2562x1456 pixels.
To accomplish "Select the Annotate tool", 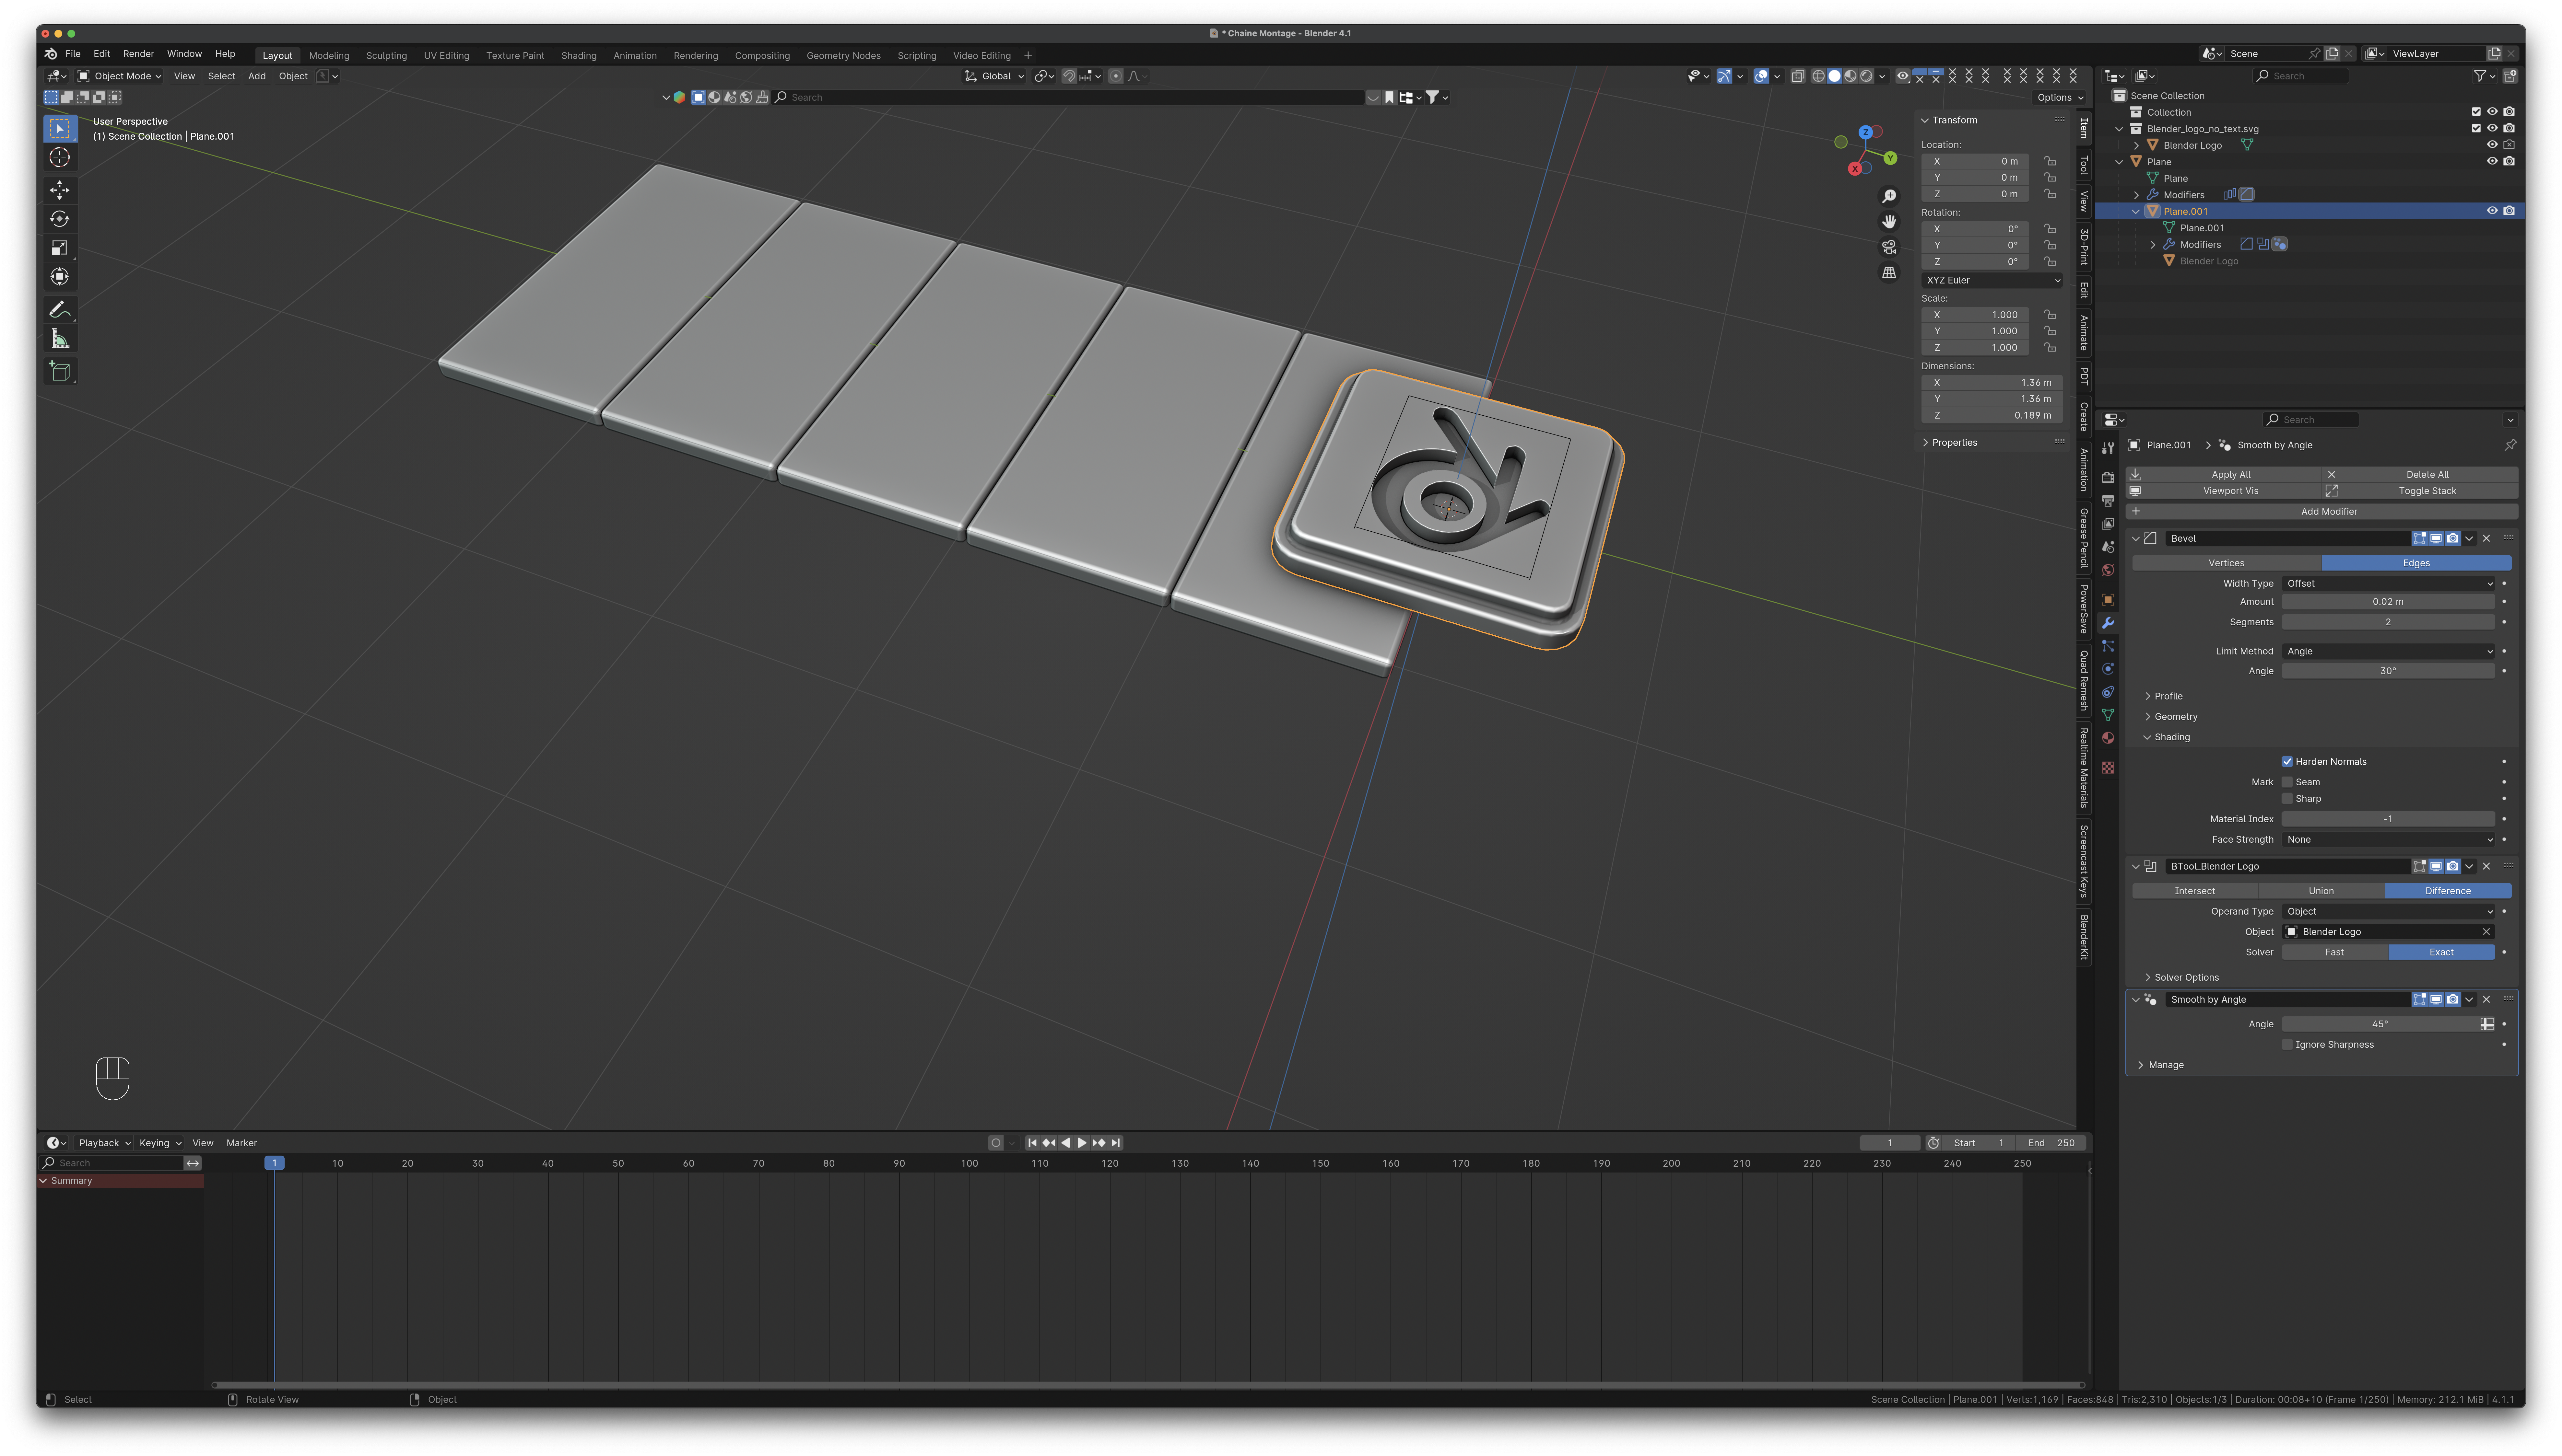I will coord(60,310).
